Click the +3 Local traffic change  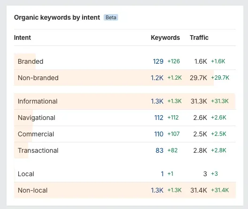click(214, 174)
